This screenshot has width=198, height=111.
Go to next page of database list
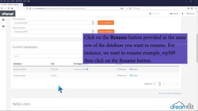pos(172,84)
